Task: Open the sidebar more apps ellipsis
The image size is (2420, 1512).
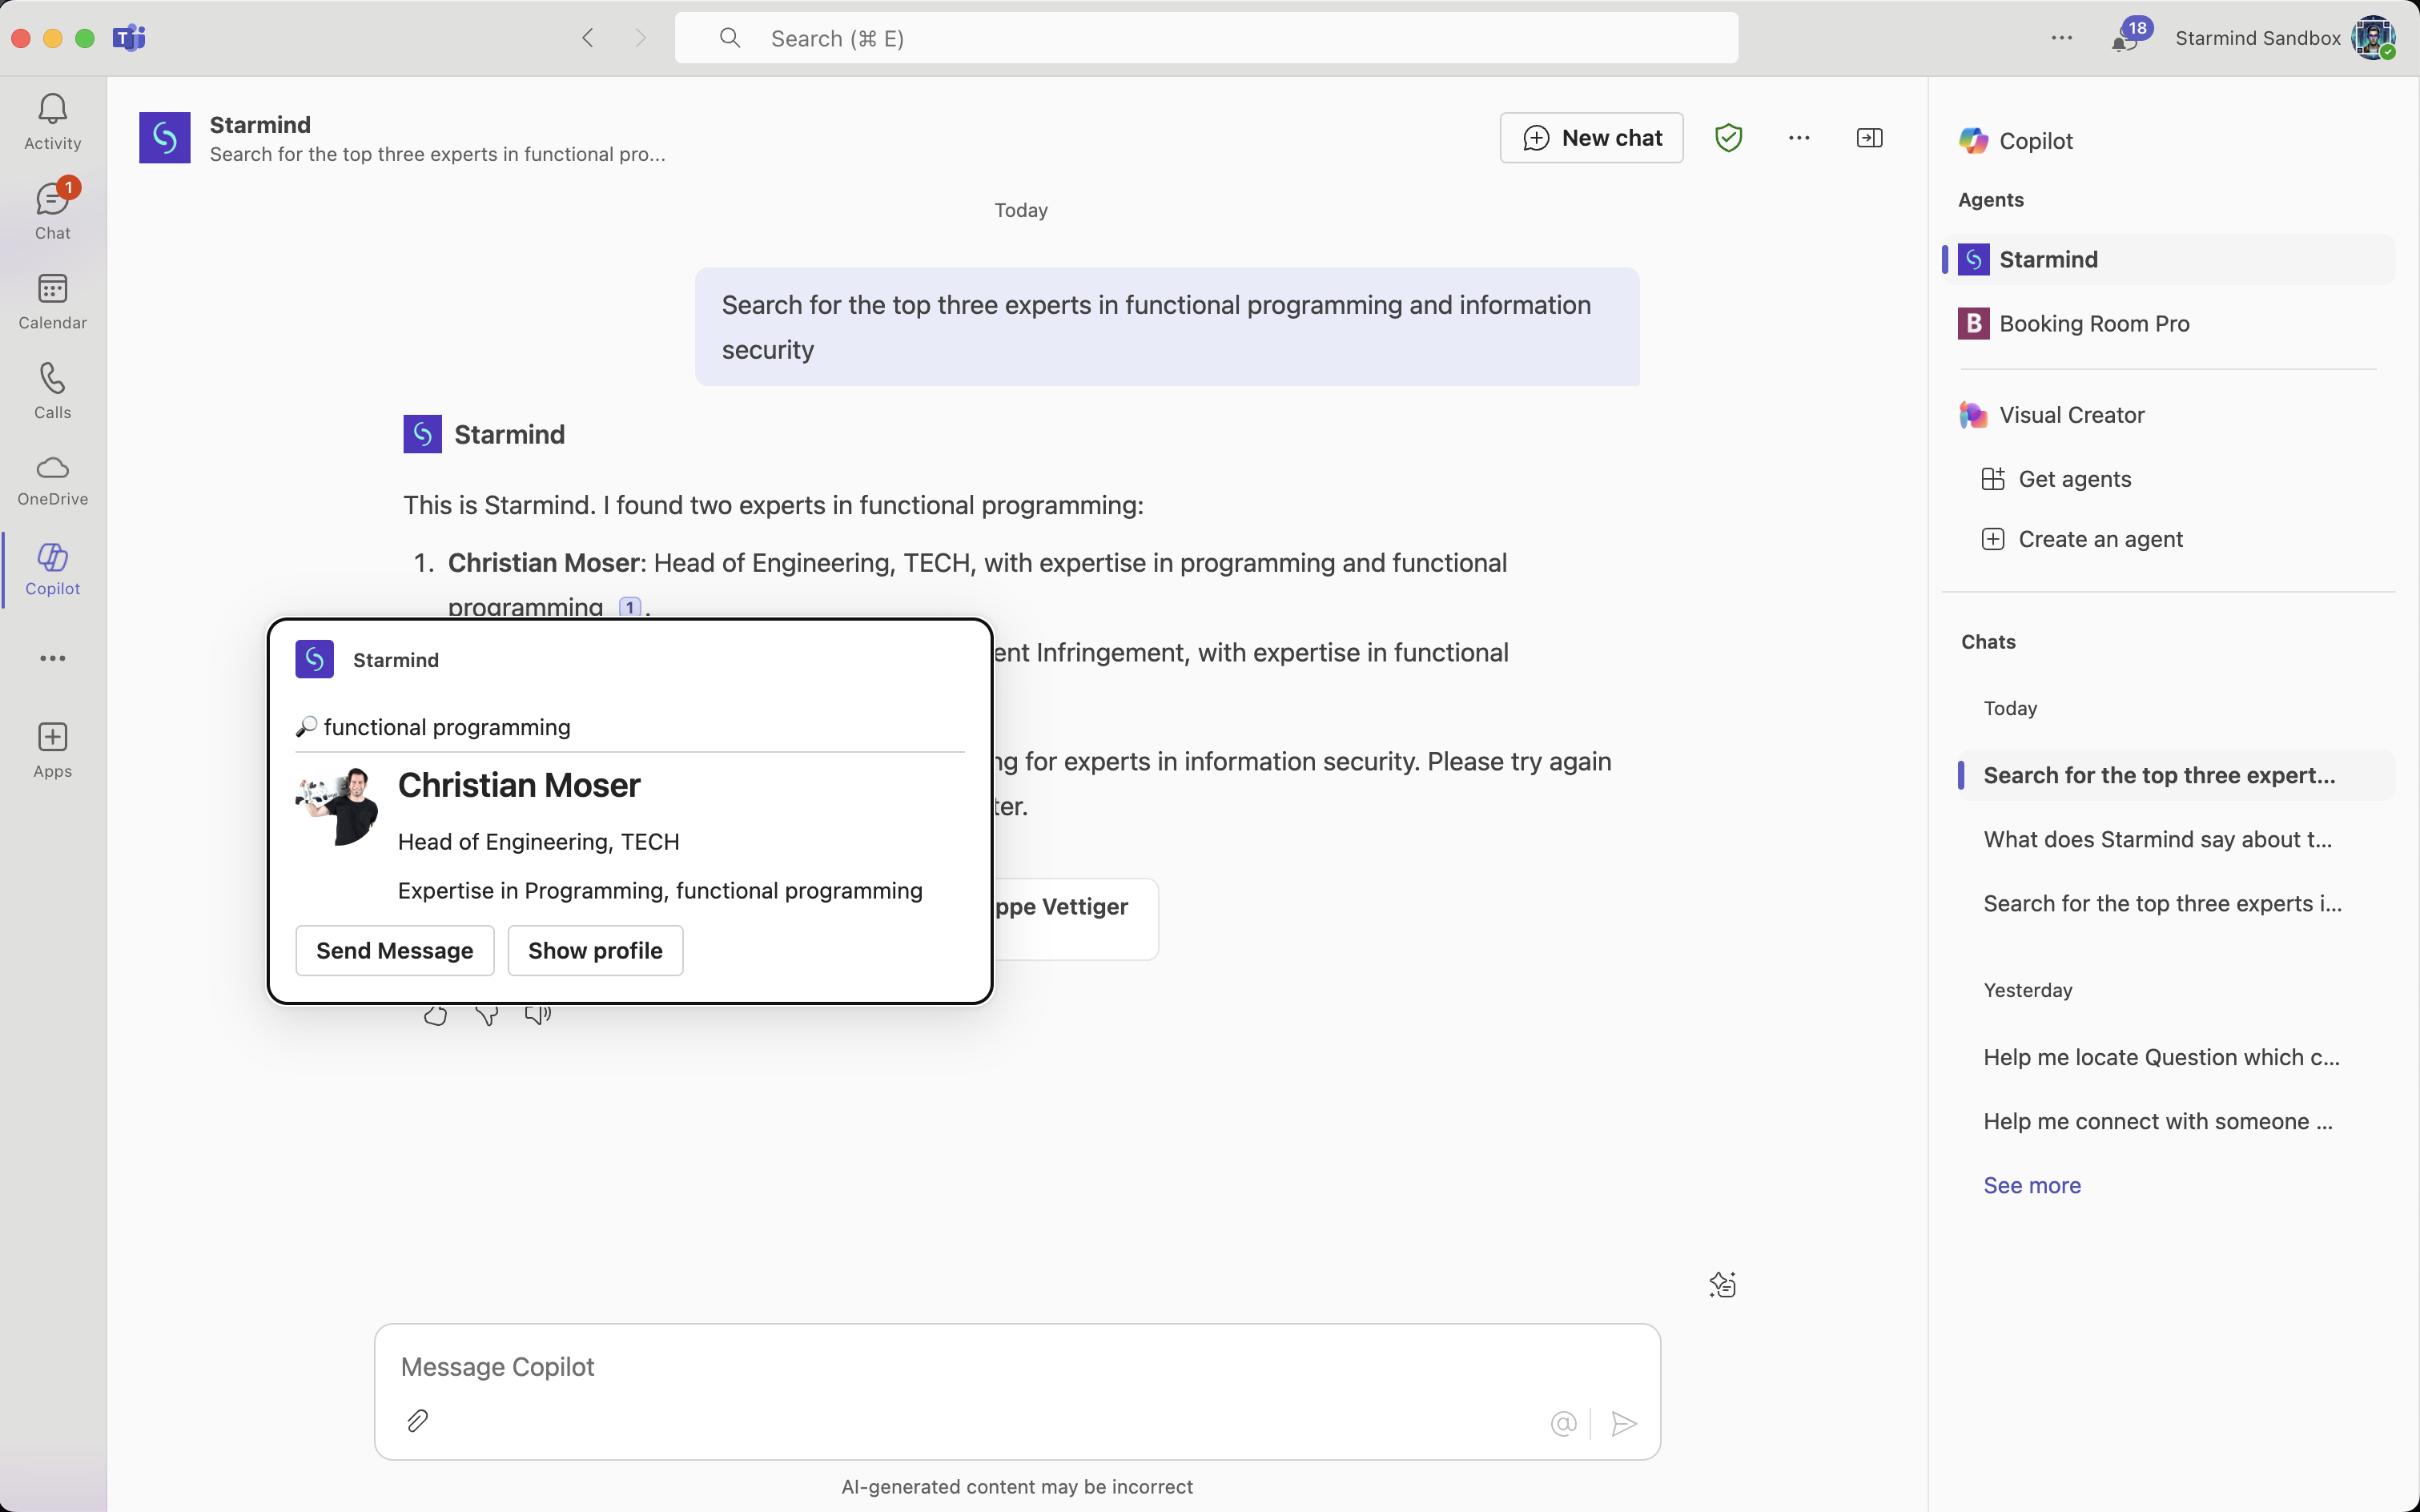Action: tap(52, 658)
